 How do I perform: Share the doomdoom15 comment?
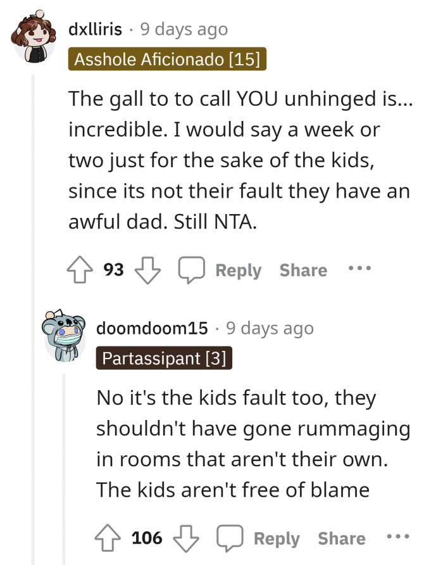point(342,538)
